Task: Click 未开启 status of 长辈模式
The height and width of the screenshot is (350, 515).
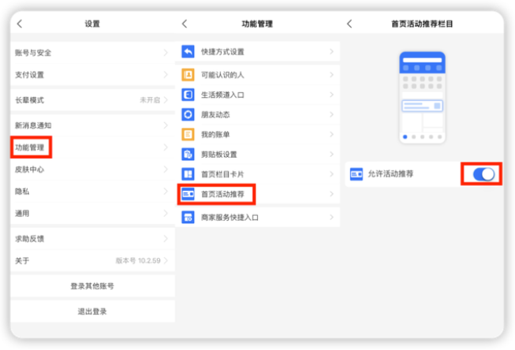Action: 150,100
